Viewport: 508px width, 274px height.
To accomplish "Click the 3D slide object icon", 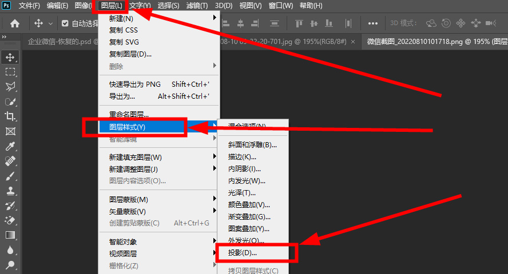I will click(x=475, y=23).
